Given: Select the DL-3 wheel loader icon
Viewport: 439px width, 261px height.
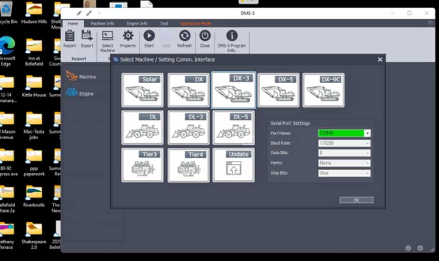Looking at the screenshot, I should 188,127.
